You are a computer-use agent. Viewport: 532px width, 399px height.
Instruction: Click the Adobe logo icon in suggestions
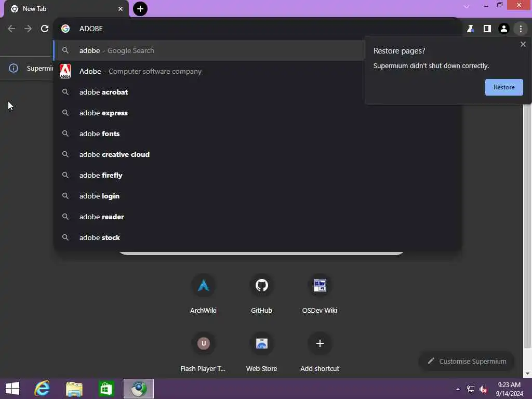65,71
